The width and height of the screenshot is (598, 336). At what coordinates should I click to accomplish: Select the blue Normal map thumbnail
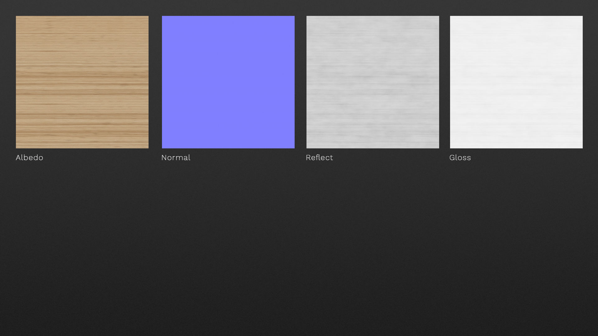click(228, 82)
